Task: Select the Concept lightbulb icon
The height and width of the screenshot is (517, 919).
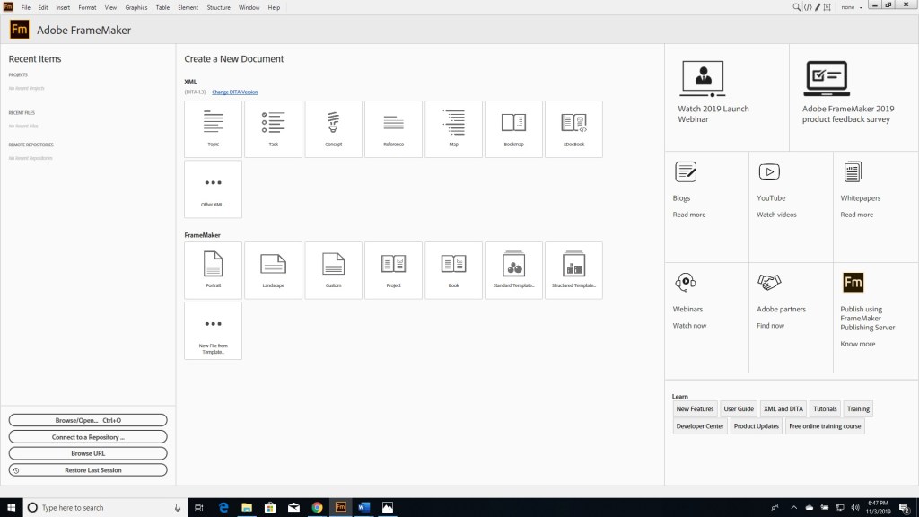Action: point(333,128)
